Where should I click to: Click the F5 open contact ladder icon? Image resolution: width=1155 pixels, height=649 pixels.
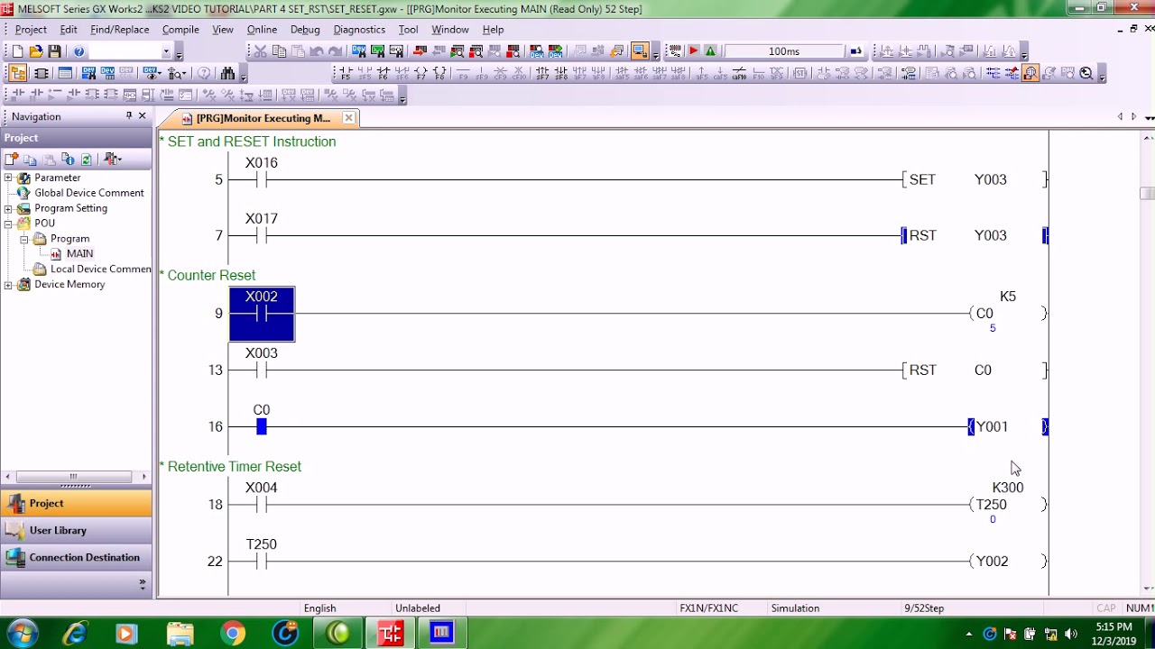click(346, 73)
